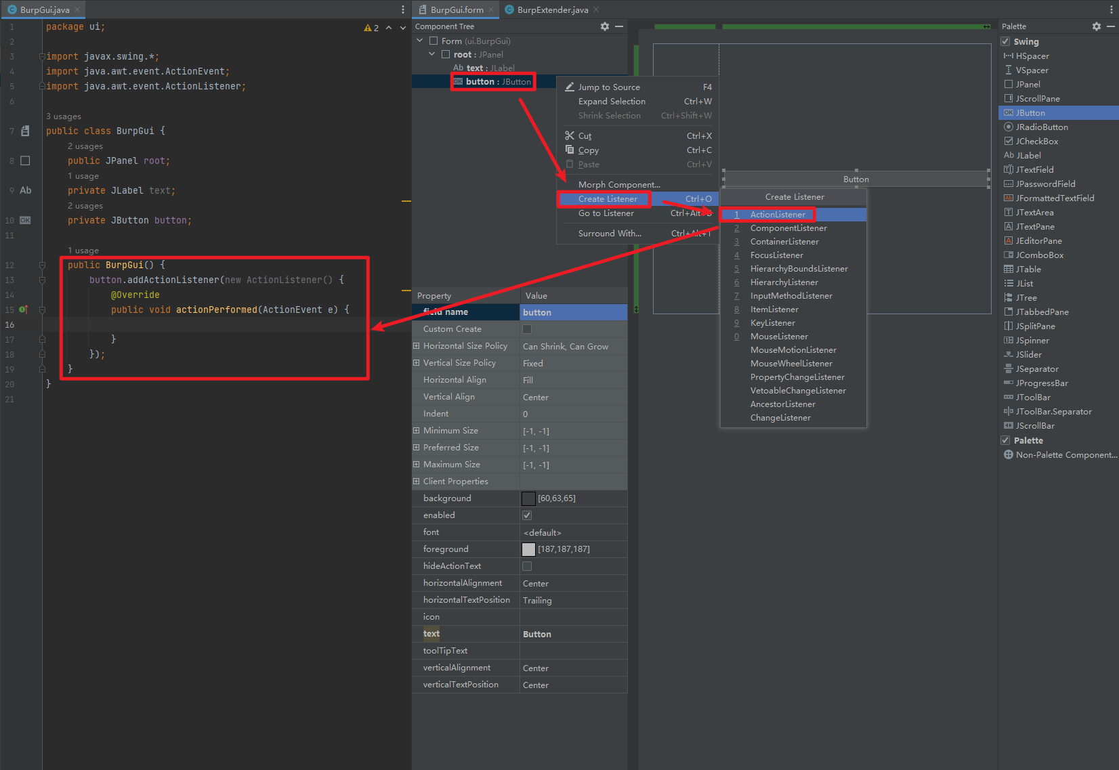The height and width of the screenshot is (770, 1119).
Task: Check the Form (ui.BurpGui) tree checkbox
Action: point(434,41)
